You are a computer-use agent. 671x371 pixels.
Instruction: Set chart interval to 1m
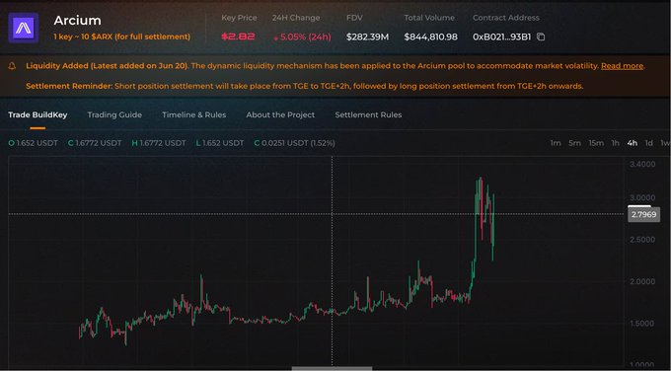[555, 143]
